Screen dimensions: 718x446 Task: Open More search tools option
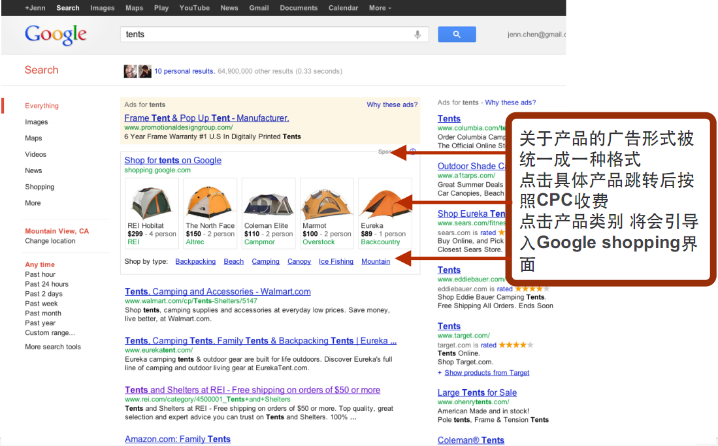click(53, 347)
